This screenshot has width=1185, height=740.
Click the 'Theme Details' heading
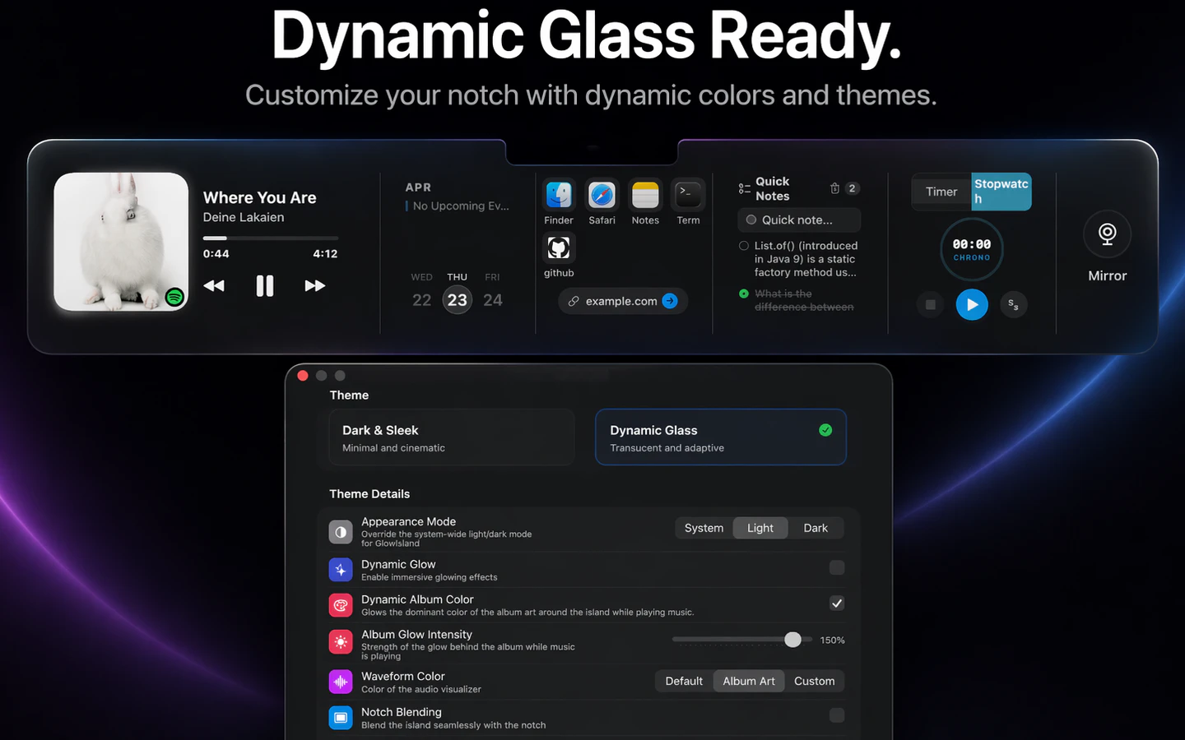point(369,494)
